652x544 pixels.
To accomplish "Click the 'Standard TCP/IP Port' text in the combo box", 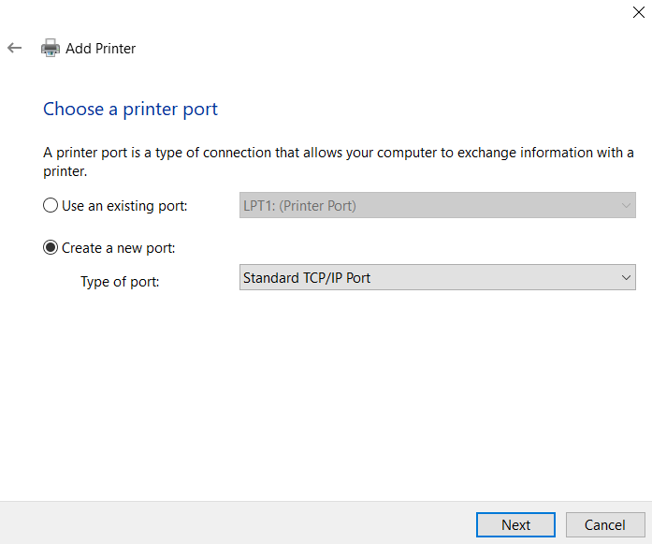I will click(307, 277).
